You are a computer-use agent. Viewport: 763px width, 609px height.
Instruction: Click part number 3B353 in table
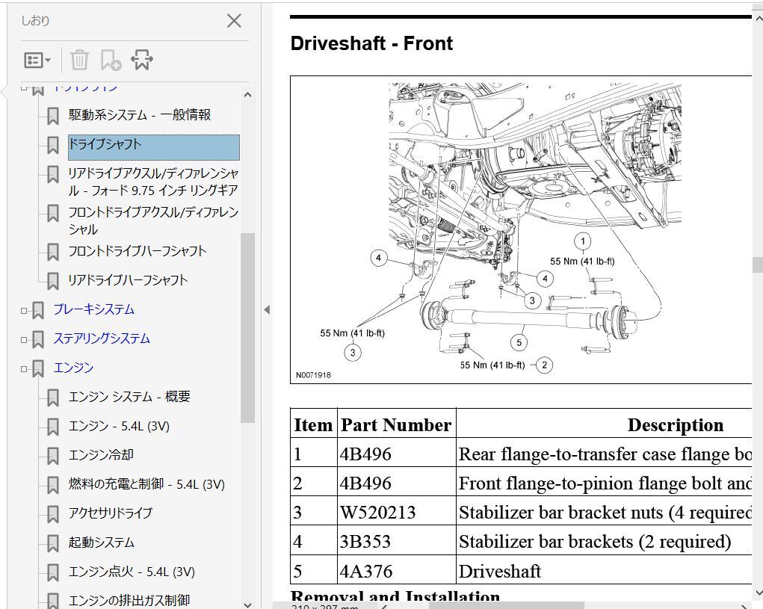[x=365, y=542]
